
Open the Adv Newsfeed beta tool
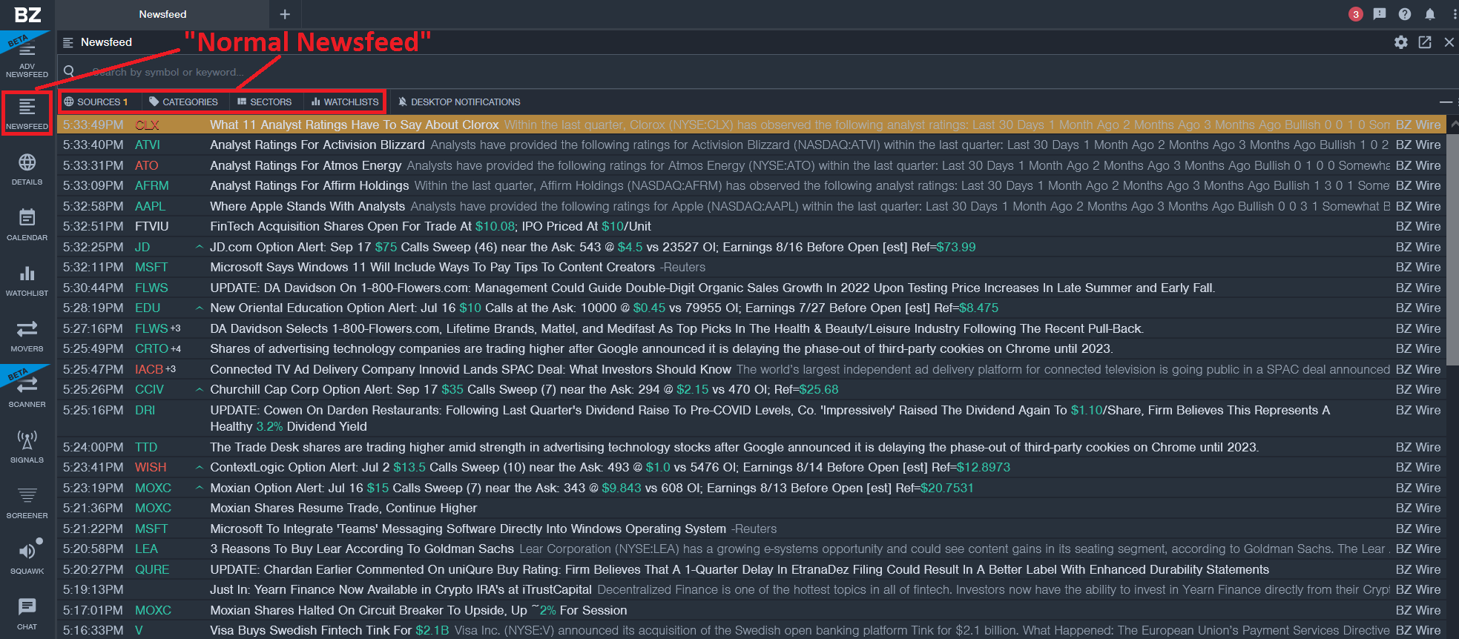27,59
